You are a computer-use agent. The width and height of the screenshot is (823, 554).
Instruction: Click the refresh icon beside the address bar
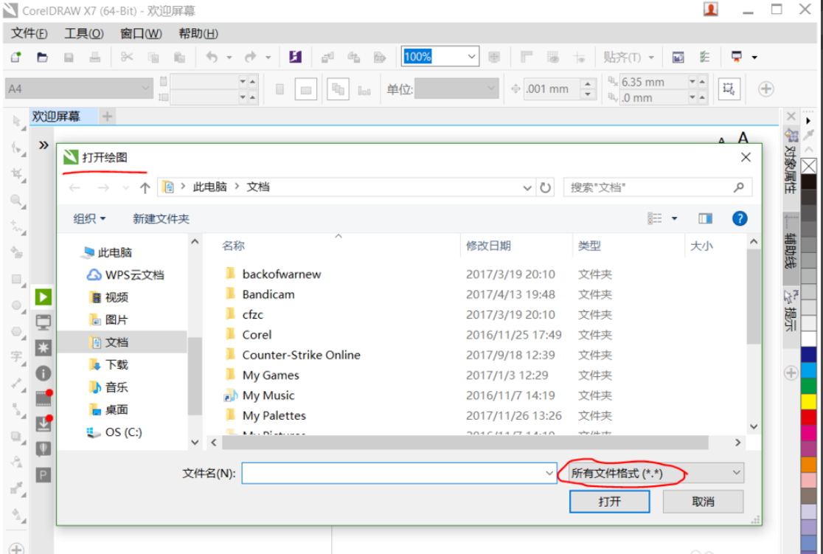coord(546,187)
